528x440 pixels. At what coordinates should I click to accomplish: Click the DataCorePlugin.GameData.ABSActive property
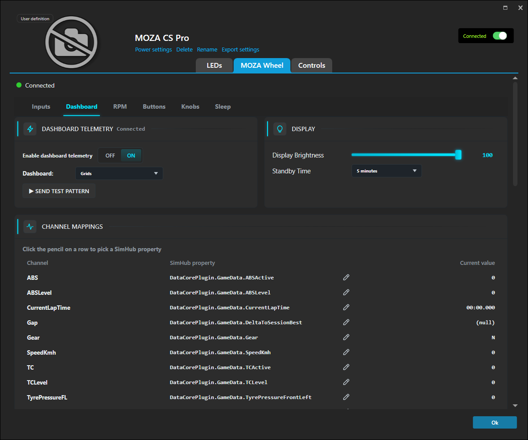tap(222, 278)
